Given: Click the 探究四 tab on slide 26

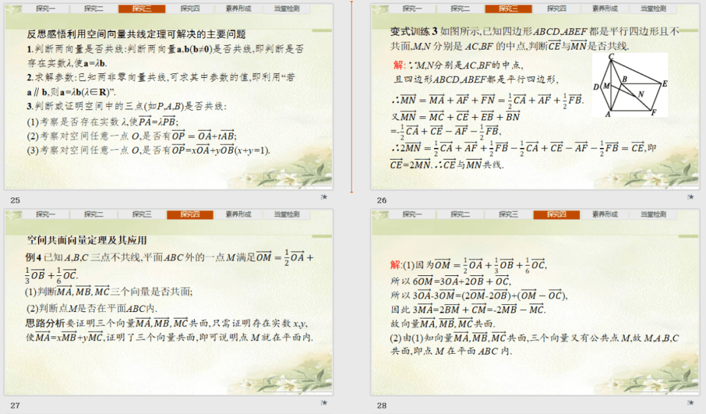Looking at the screenshot, I should [x=556, y=9].
